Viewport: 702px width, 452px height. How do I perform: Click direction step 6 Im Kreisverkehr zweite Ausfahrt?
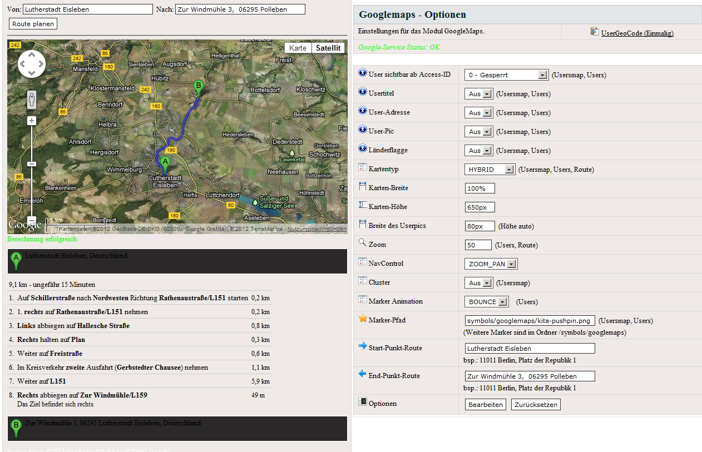click(x=140, y=367)
